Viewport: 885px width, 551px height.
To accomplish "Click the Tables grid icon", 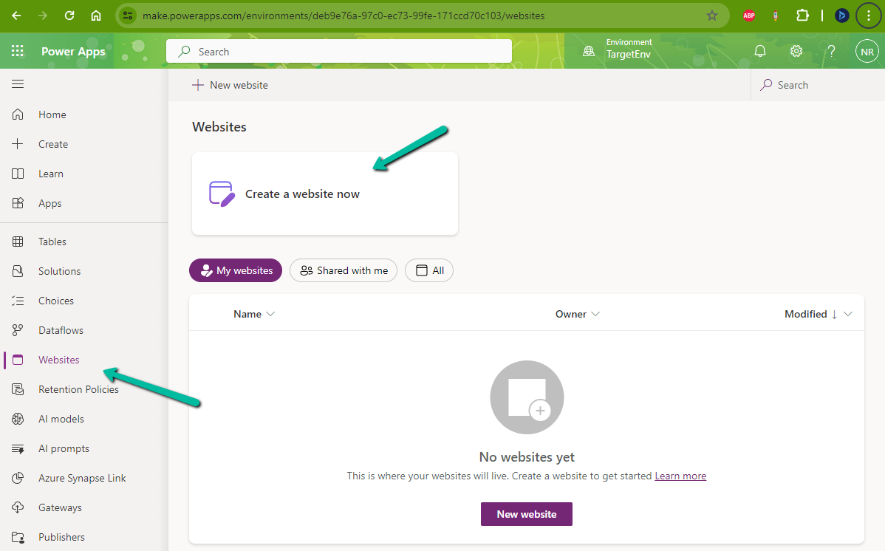I will tap(18, 242).
